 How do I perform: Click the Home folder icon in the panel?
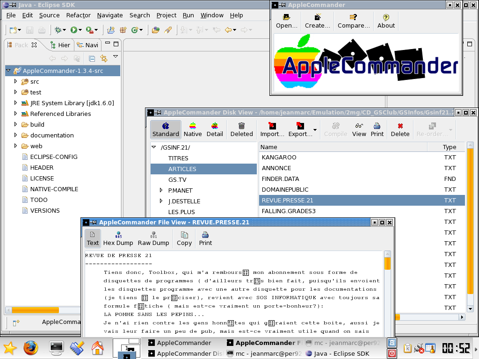pos(97,348)
